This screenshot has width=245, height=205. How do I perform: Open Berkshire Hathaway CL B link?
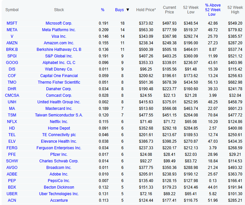click(x=59, y=50)
